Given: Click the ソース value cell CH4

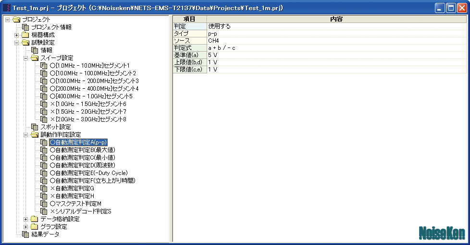Looking at the screenshot, I should point(336,41).
